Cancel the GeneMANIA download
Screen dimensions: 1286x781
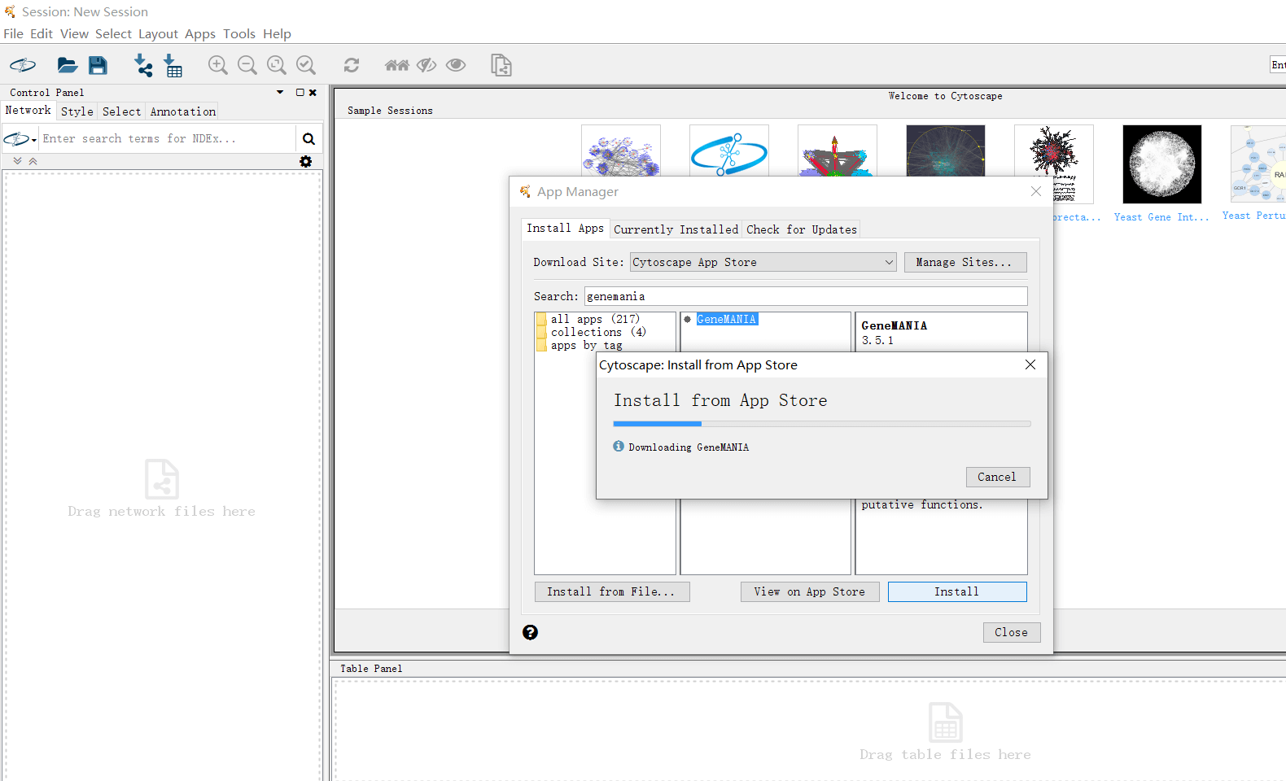(x=997, y=477)
